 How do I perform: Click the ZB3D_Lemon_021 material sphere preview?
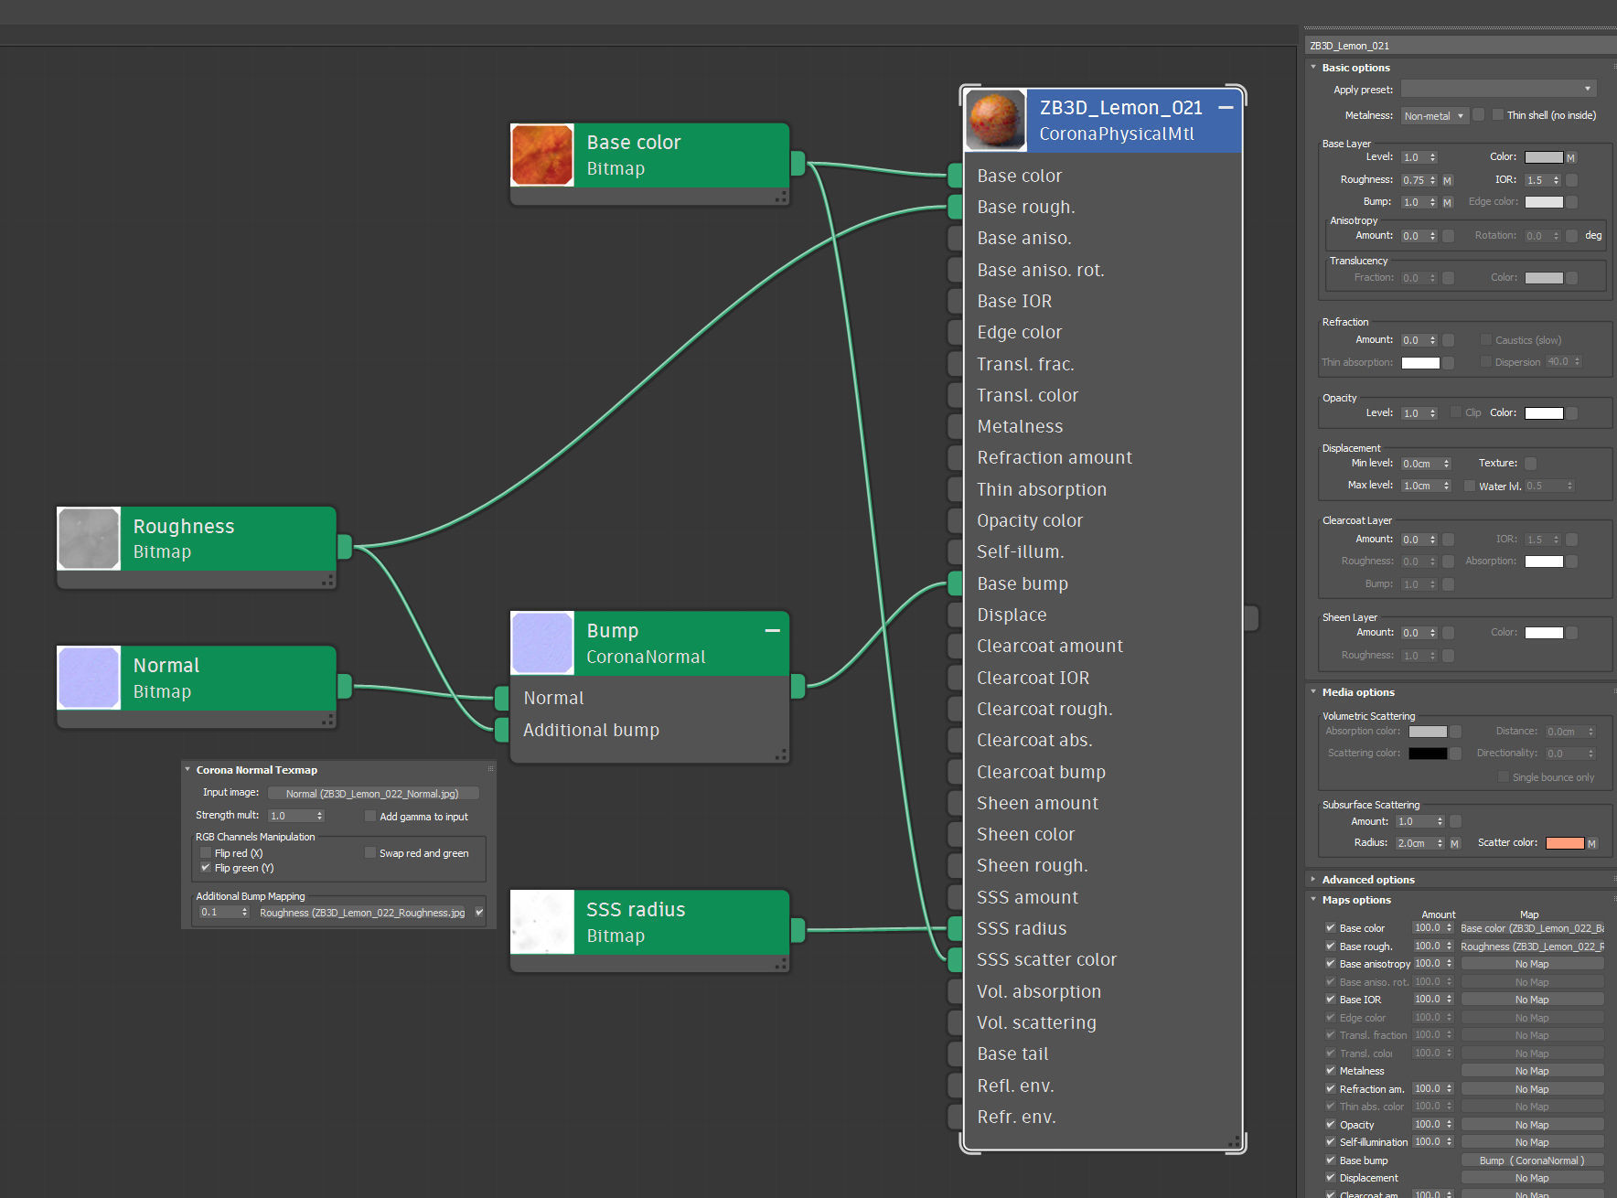[x=996, y=120]
